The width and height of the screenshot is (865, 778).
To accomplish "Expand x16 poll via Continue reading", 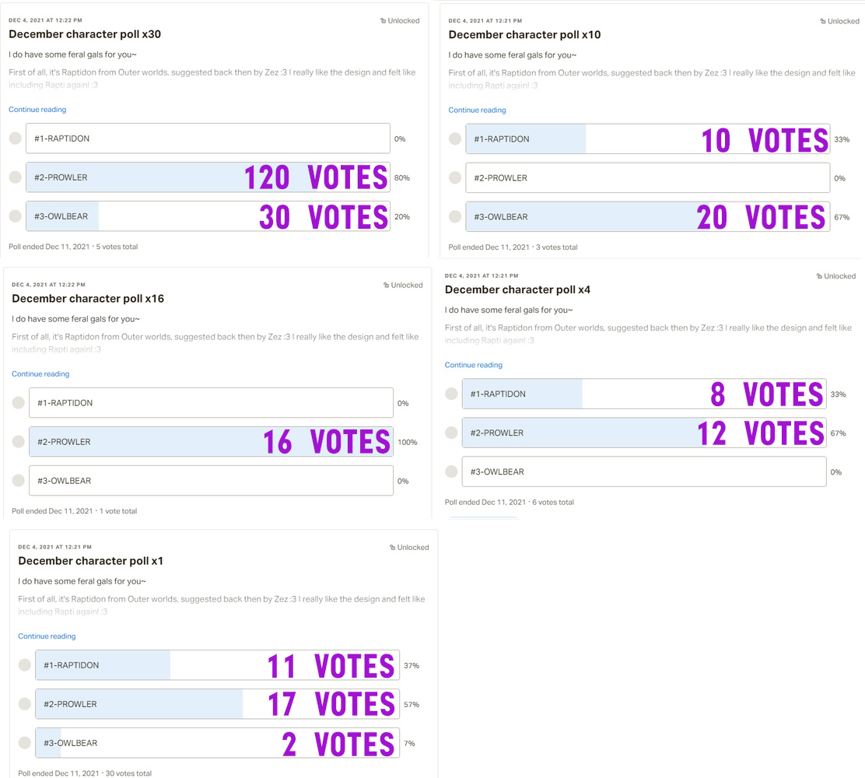I will point(40,374).
